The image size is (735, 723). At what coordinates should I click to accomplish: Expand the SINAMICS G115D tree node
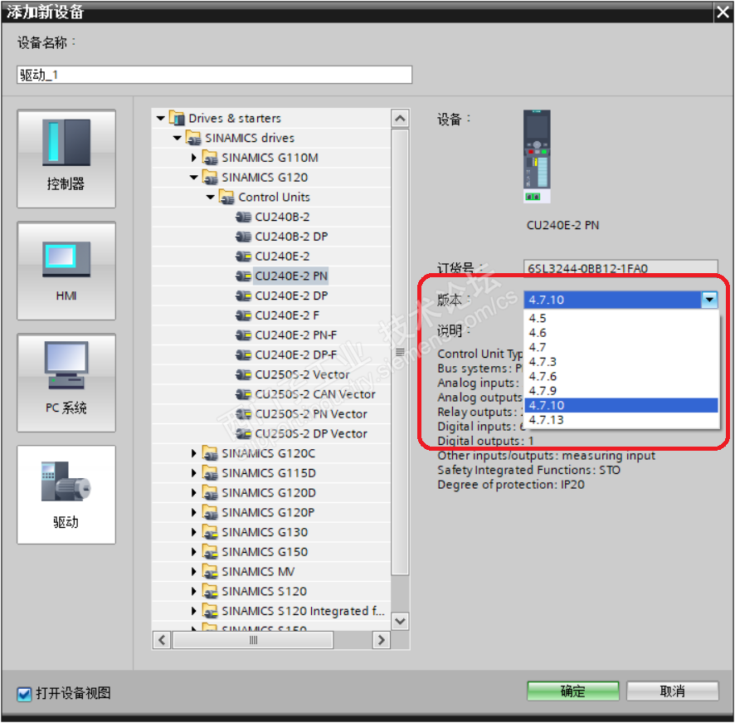[193, 473]
